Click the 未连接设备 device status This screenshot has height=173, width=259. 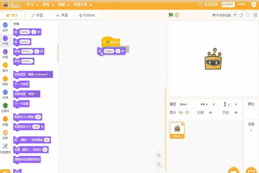point(222,15)
